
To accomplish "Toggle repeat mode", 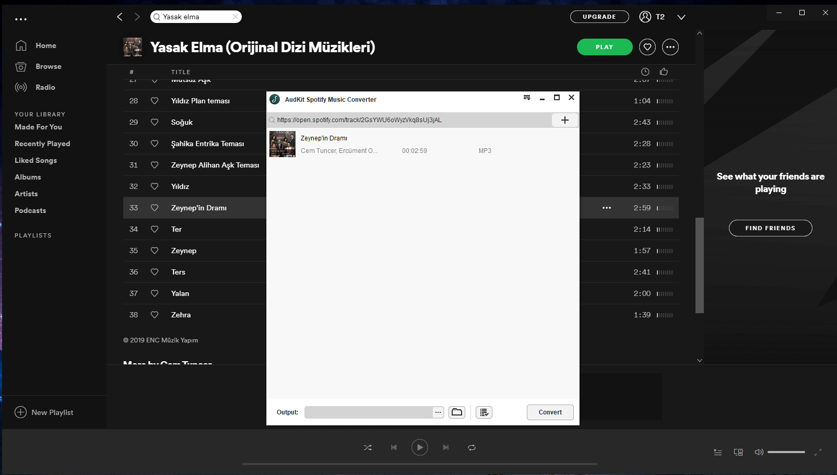I will click(471, 447).
